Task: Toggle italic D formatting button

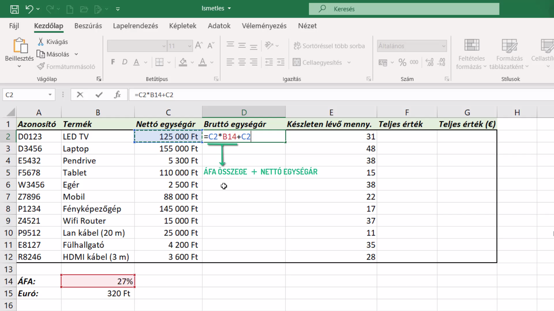Action: (125, 62)
